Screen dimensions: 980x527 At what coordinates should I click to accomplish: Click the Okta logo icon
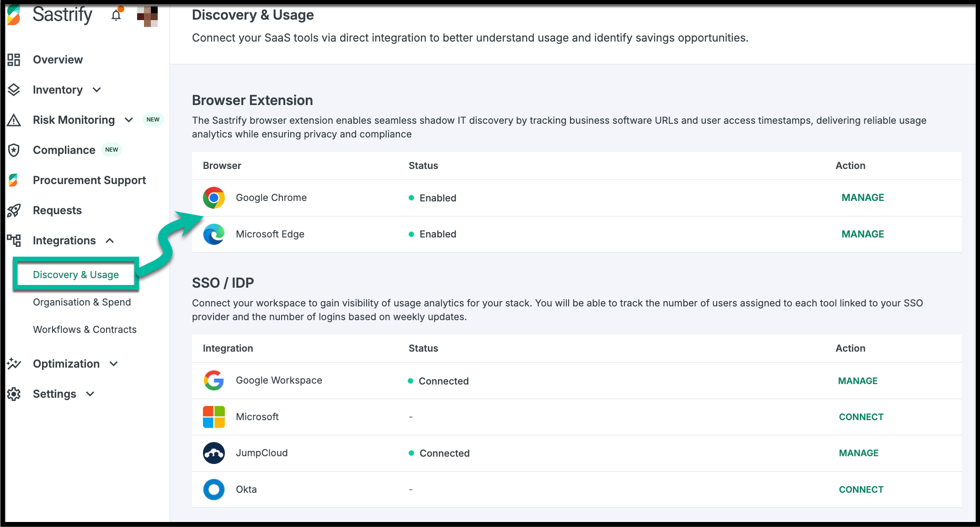pyautogui.click(x=214, y=490)
